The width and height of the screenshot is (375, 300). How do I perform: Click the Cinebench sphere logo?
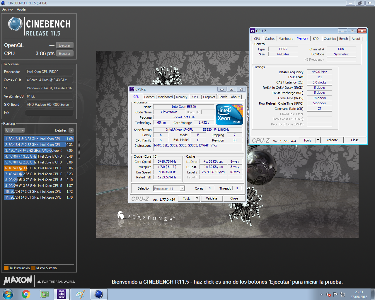(x=15, y=24)
